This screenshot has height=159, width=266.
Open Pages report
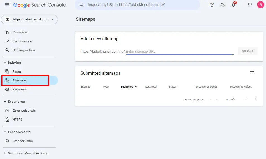[17, 71]
